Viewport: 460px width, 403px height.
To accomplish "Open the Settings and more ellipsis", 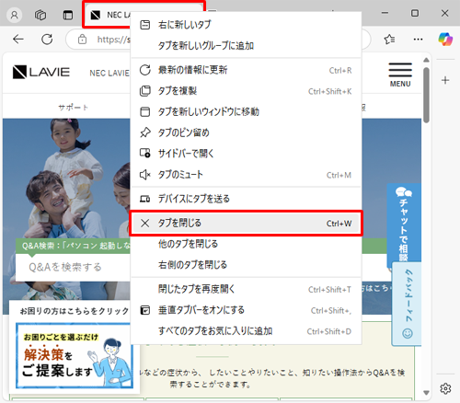I will click(x=418, y=40).
